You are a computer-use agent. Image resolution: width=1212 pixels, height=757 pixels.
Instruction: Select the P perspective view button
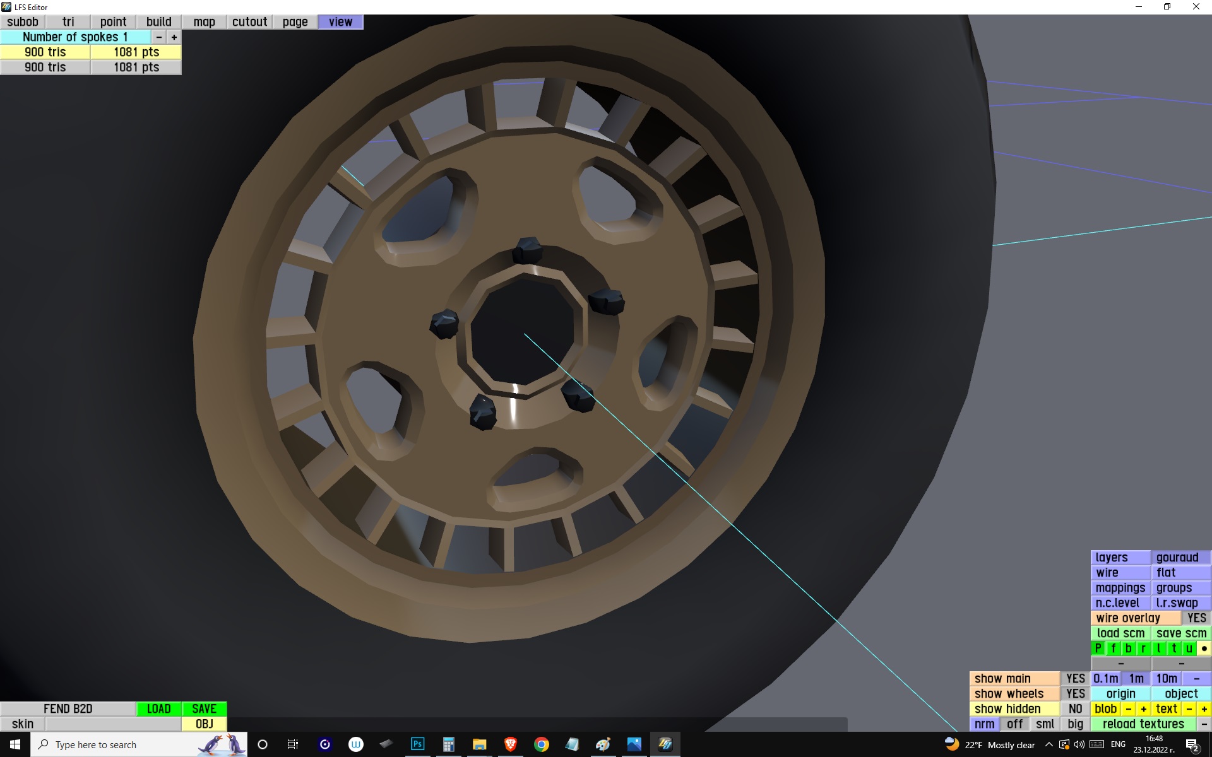pyautogui.click(x=1098, y=648)
